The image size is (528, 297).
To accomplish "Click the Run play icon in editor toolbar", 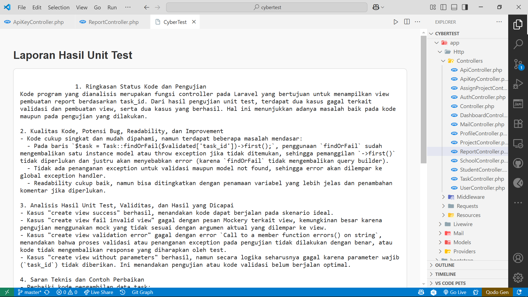I will 395,22.
